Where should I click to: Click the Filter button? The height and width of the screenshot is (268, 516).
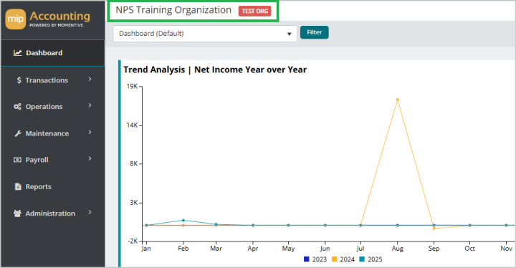315,32
